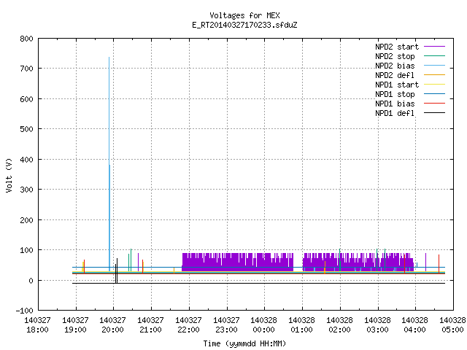Click the 'NPD1 start' legend label
The image size is (467, 350).
coord(397,85)
